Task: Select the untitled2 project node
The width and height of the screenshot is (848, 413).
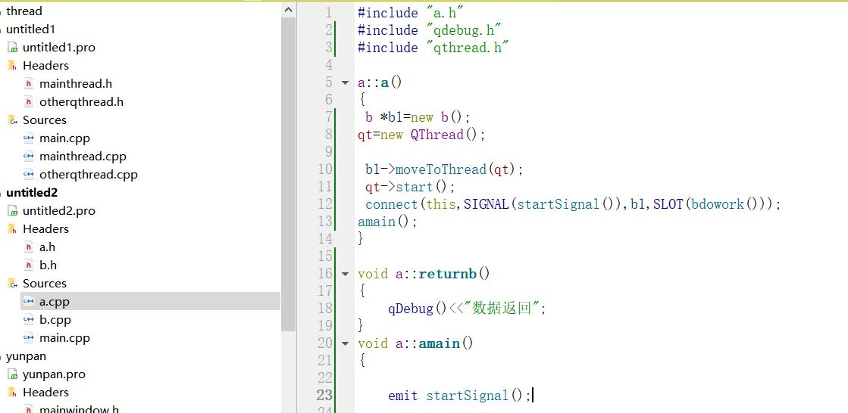Action: 31,193
